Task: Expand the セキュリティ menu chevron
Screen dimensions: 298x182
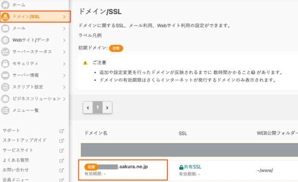Action: (64, 64)
